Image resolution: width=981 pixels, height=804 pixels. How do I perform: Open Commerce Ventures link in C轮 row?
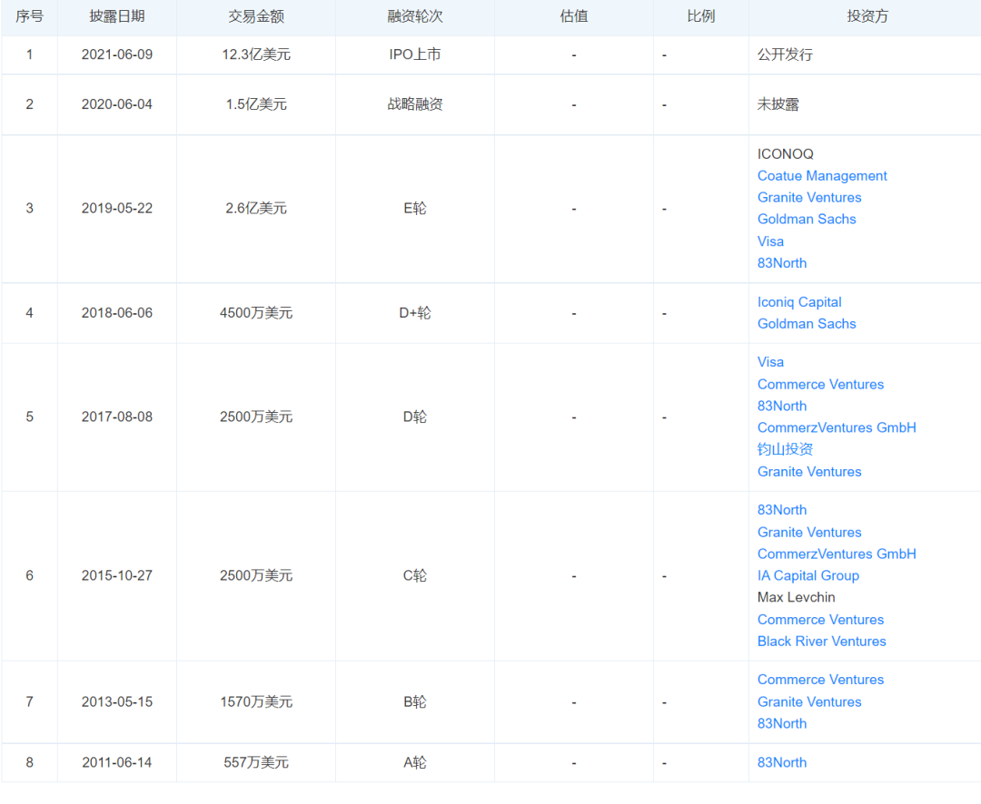point(820,620)
